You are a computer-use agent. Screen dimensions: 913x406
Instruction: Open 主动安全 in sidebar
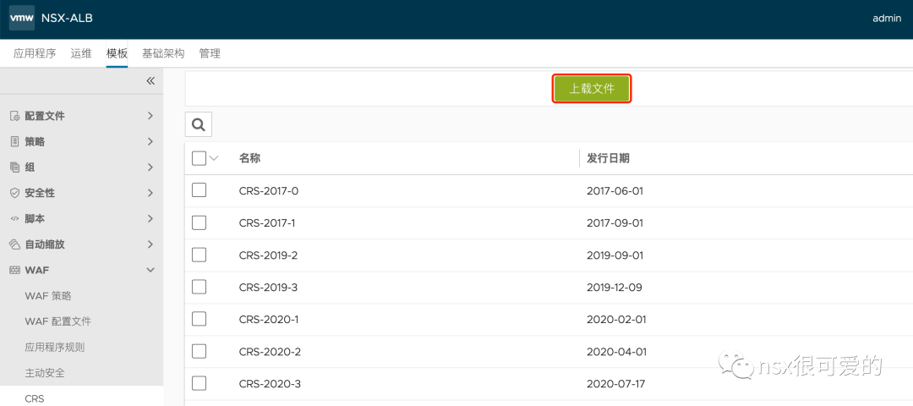[x=45, y=373]
